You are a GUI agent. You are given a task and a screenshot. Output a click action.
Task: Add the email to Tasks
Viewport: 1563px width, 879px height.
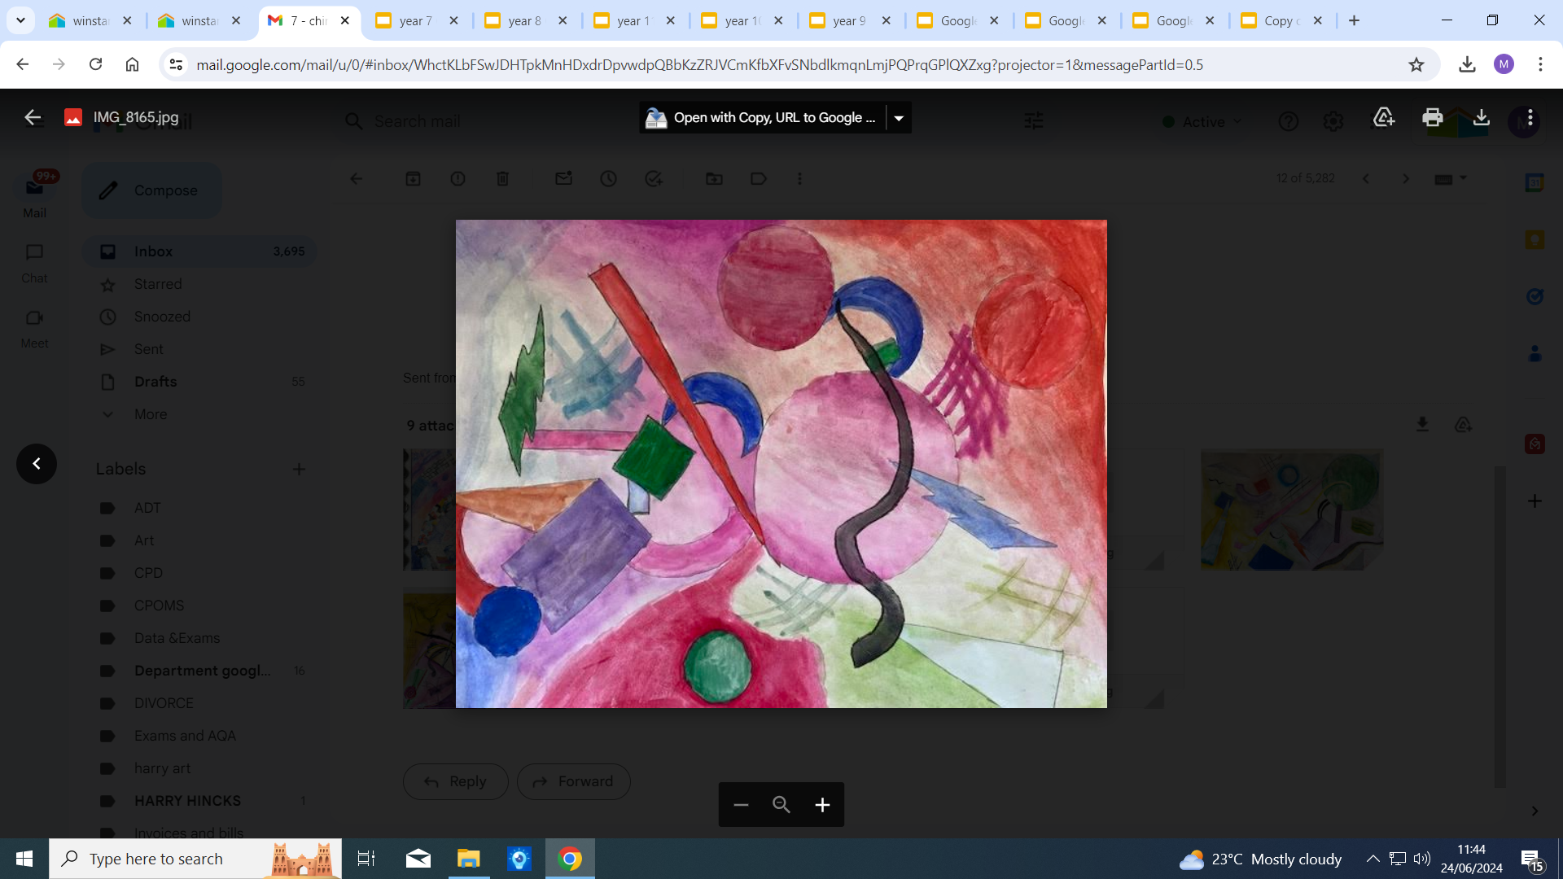point(653,178)
